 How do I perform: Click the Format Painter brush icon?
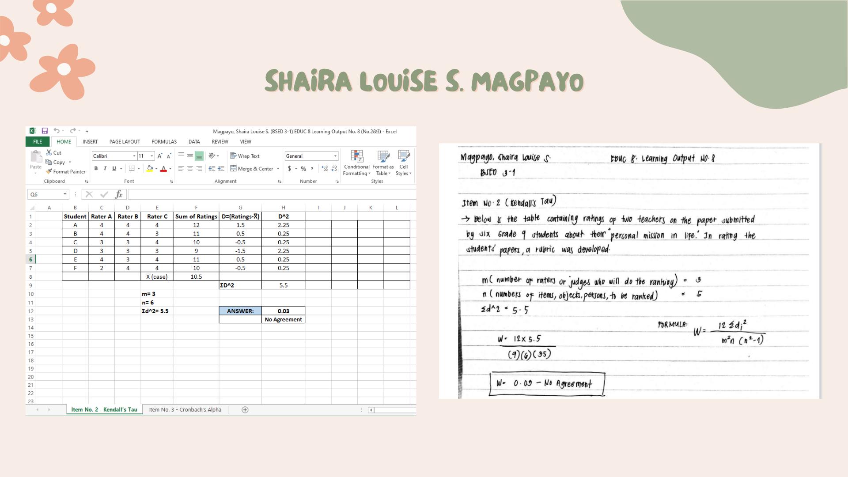[x=49, y=171]
